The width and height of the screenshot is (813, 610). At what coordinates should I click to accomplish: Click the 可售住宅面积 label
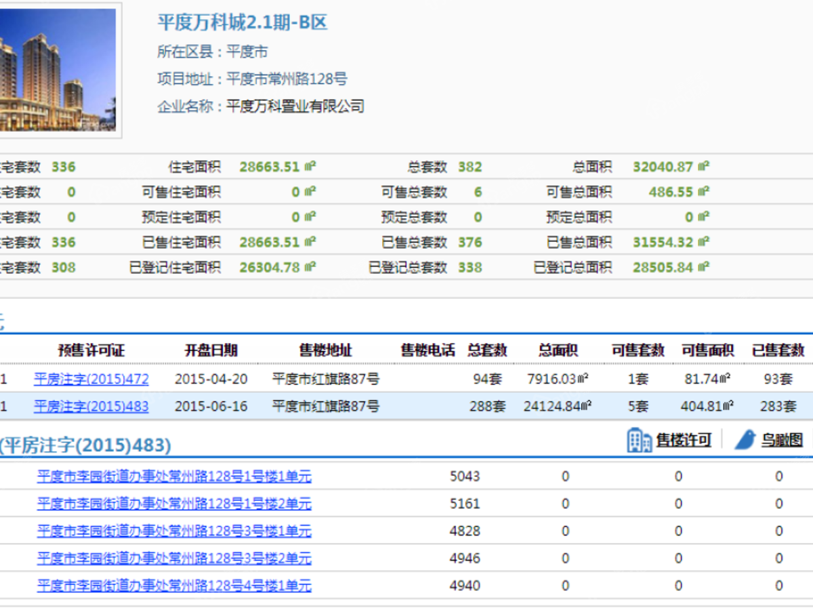click(x=182, y=192)
